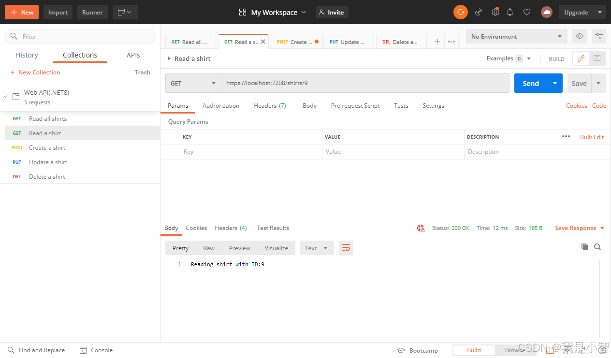Show the Preview response view
611x358 pixels.
[239, 248]
